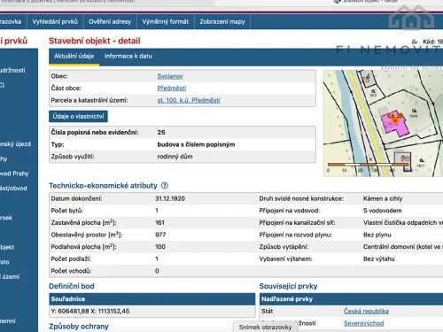Open the Severovýchod link
Image resolution: width=443 pixels, height=332 pixels.
click(364, 323)
